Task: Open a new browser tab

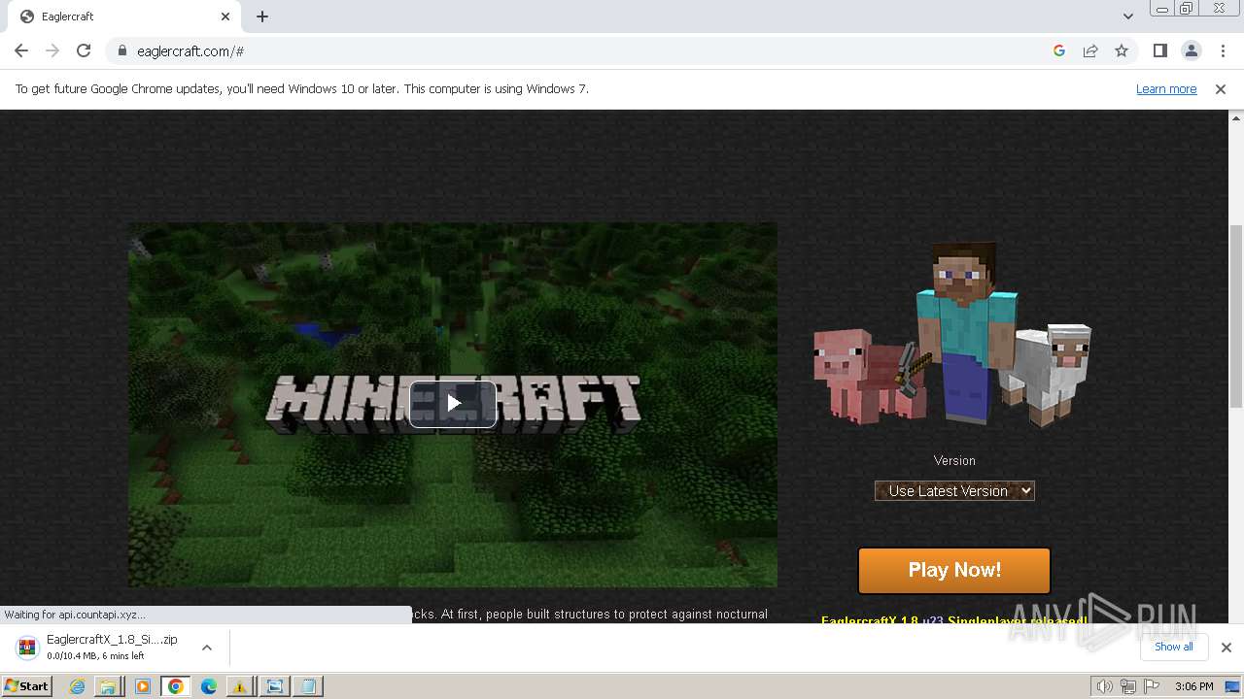Action: tap(262, 17)
